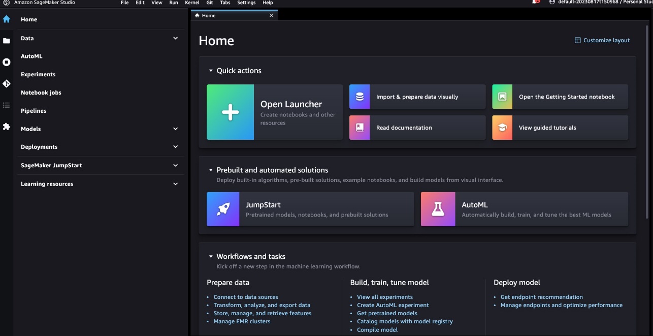Image resolution: width=653 pixels, height=336 pixels.
Task: Open the Git sidebar icon
Action: coord(6,83)
